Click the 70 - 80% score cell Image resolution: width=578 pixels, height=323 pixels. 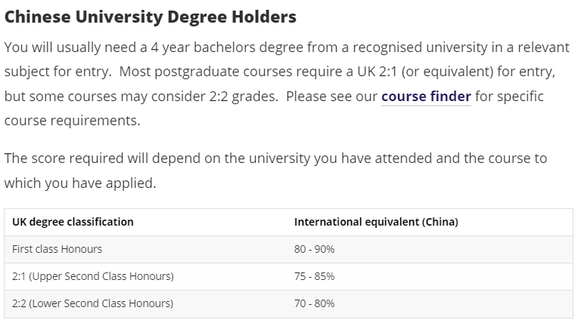pyautogui.click(x=314, y=303)
